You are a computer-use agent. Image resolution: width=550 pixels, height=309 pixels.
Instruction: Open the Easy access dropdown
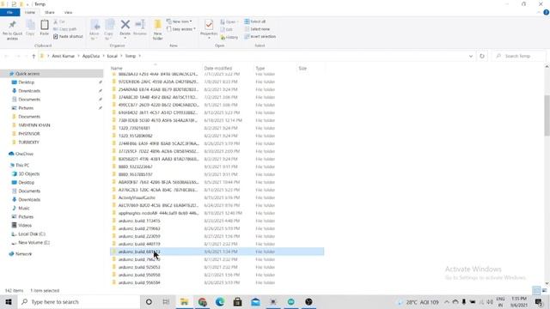(x=181, y=29)
